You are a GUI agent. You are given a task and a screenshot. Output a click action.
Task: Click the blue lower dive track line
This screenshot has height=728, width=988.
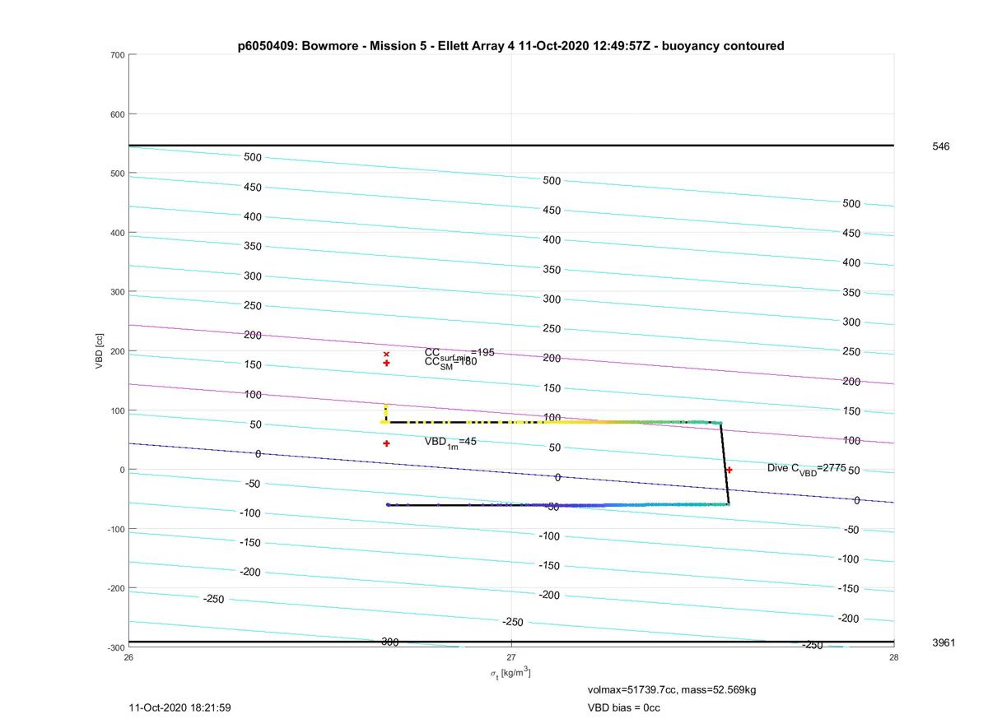point(557,504)
